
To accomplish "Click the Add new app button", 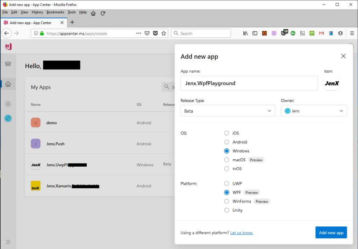I will [331, 232].
